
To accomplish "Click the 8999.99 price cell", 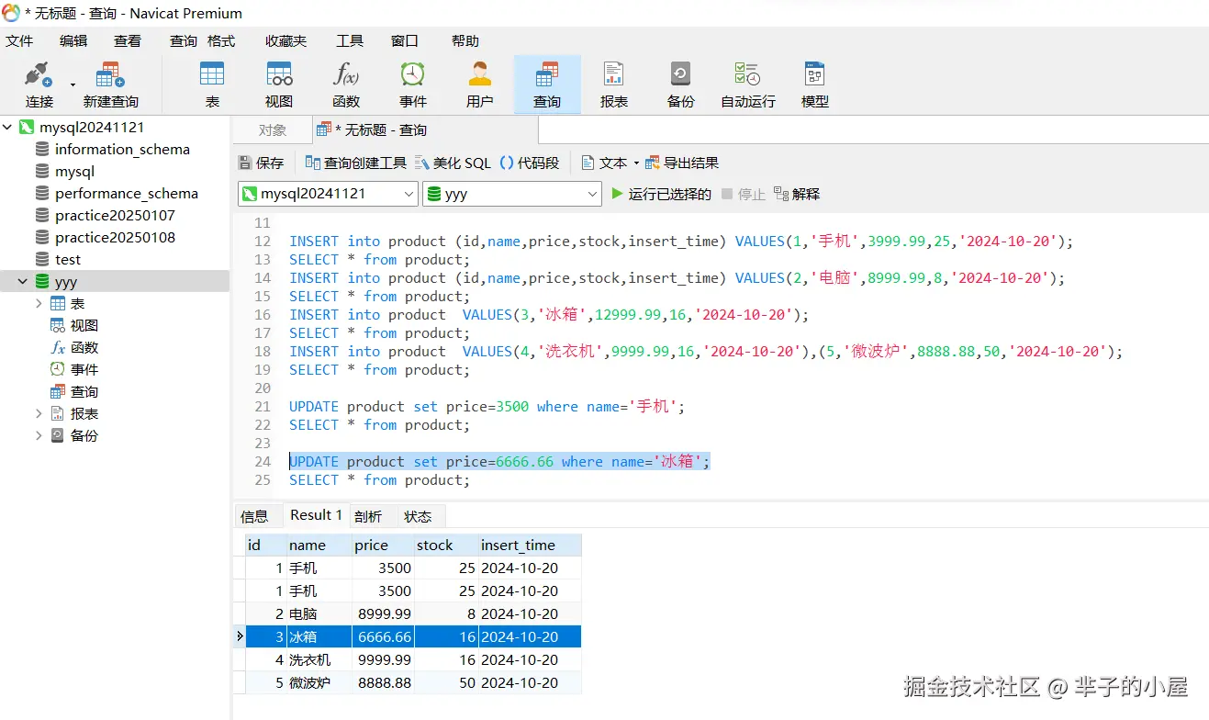I will (x=383, y=613).
